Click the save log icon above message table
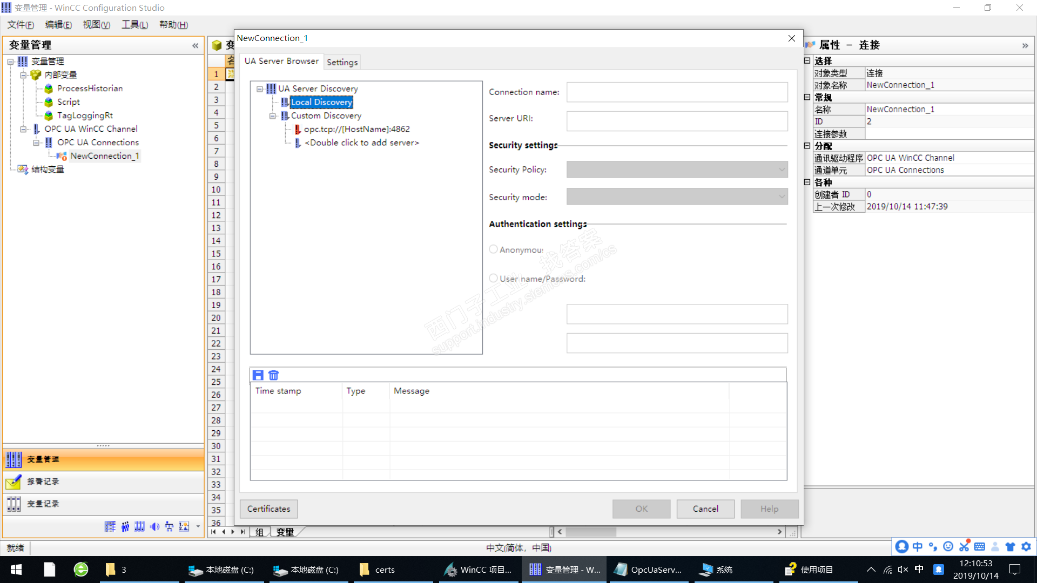Viewport: 1037px width, 583px height. pyautogui.click(x=258, y=375)
